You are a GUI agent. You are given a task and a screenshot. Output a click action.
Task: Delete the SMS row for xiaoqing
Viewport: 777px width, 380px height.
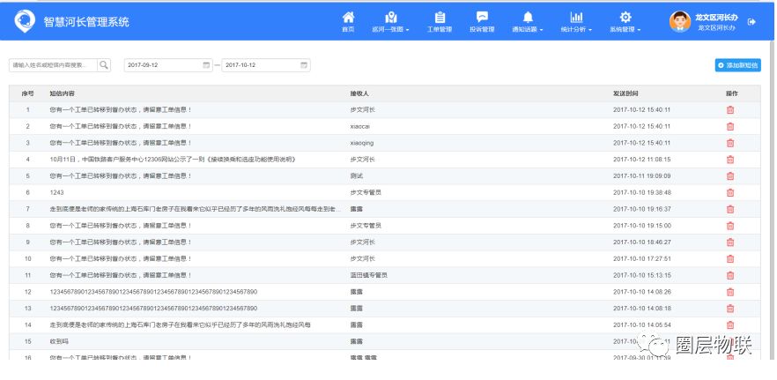[730, 143]
